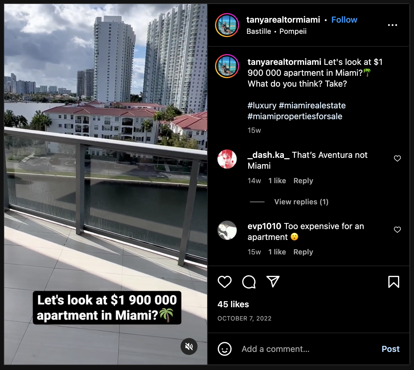
Task: Open the three-dot more options menu
Action: click(x=392, y=25)
